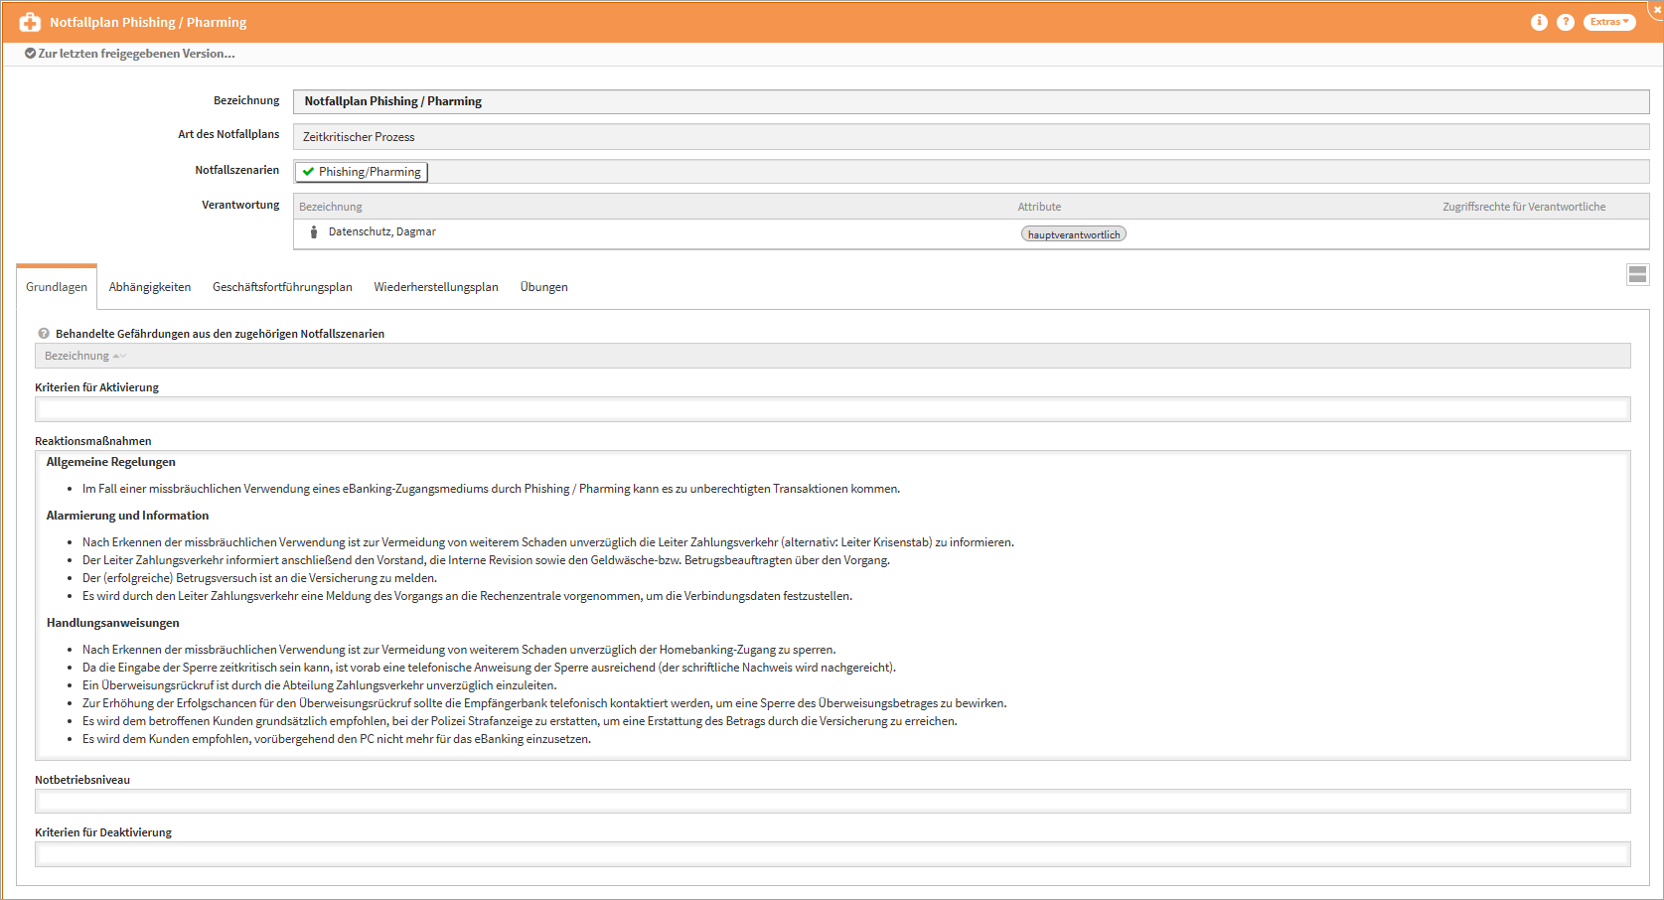Go to the Übungen tab
The height and width of the screenshot is (900, 1664).
pyautogui.click(x=543, y=287)
